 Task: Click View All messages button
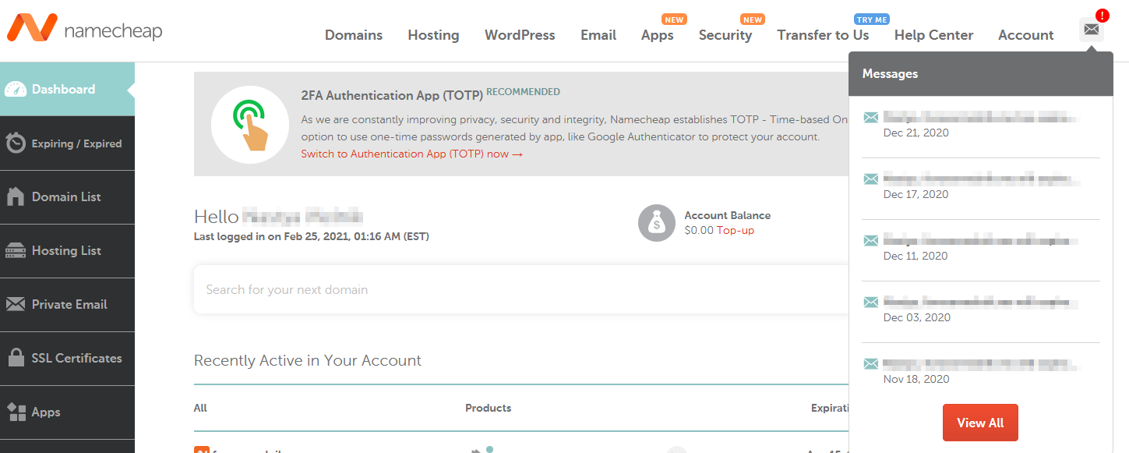point(980,423)
